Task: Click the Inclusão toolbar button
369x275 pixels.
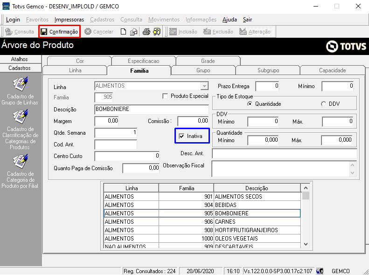Action: click(x=183, y=32)
